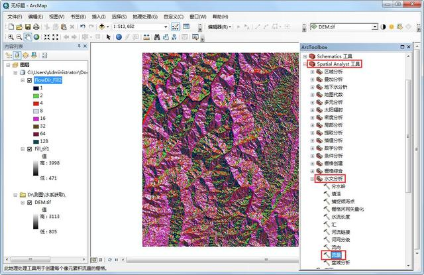Click the red swatch for value 4
424x275 pixels.
click(36, 103)
